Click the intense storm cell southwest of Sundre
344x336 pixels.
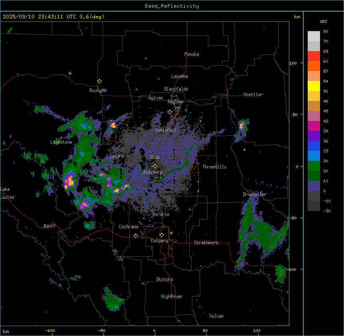coord(69,182)
